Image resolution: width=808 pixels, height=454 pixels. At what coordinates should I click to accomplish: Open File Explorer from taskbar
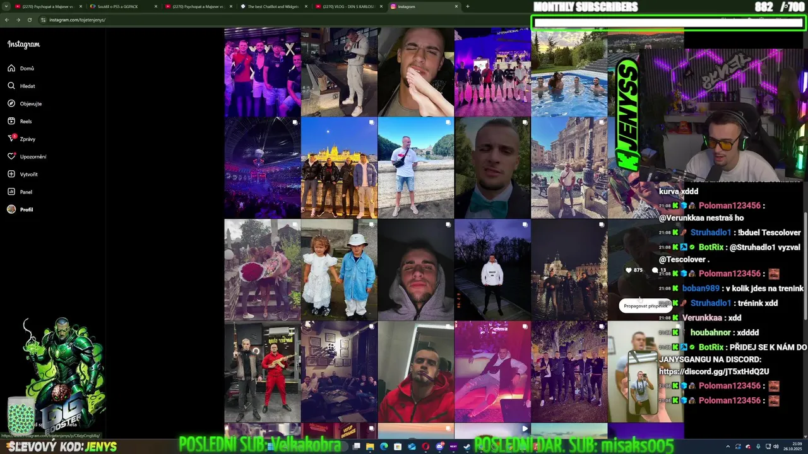(x=370, y=446)
